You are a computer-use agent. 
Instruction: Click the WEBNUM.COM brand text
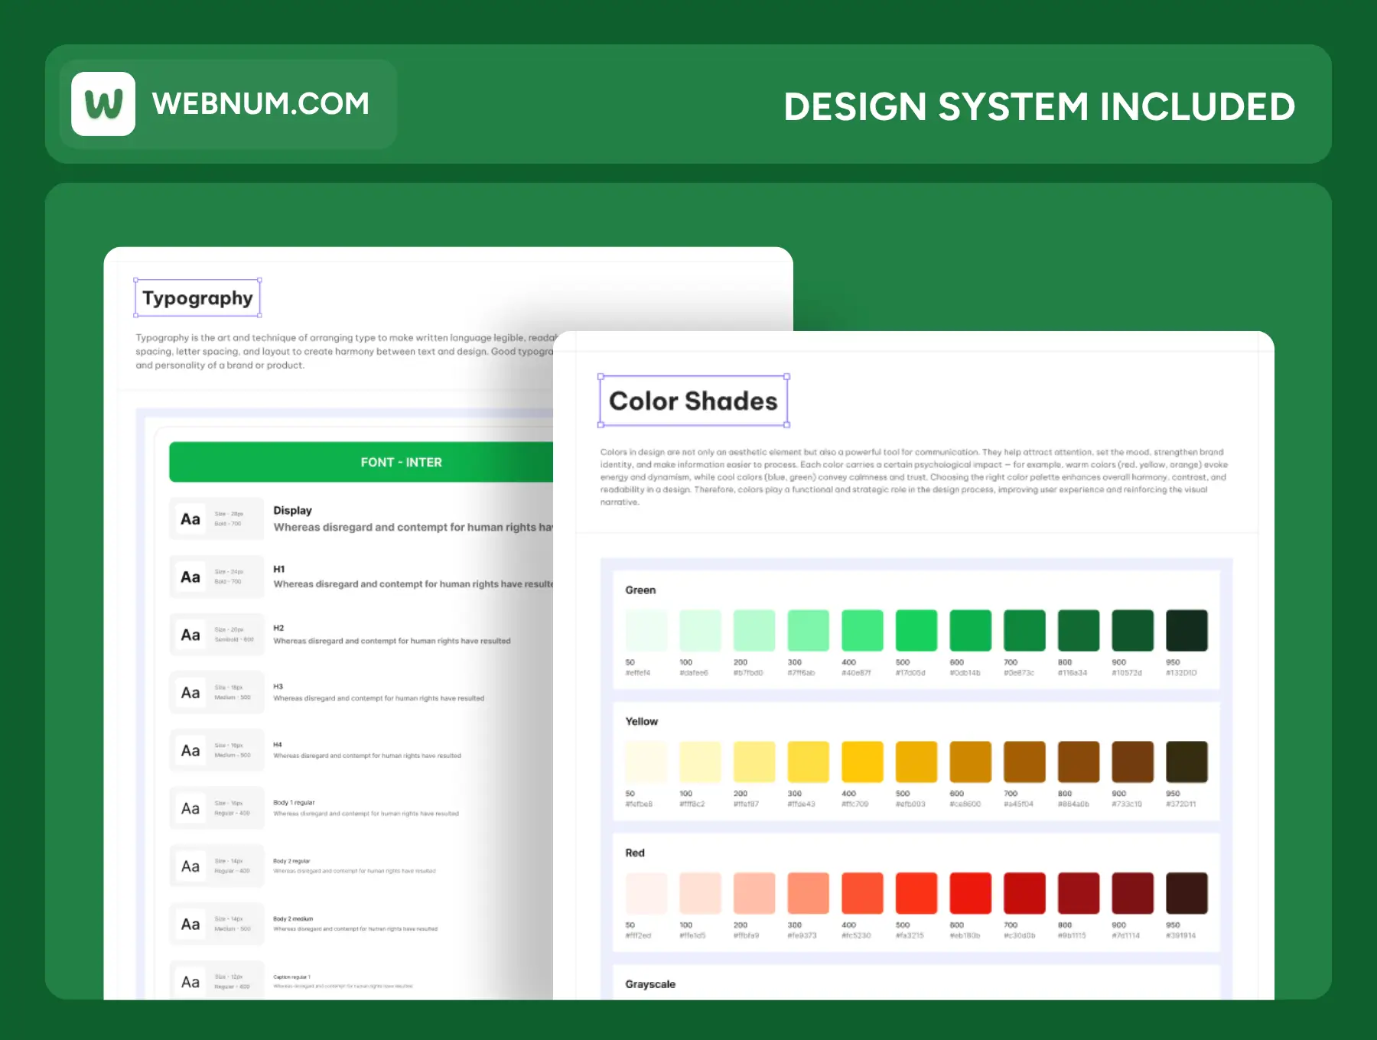[260, 104]
